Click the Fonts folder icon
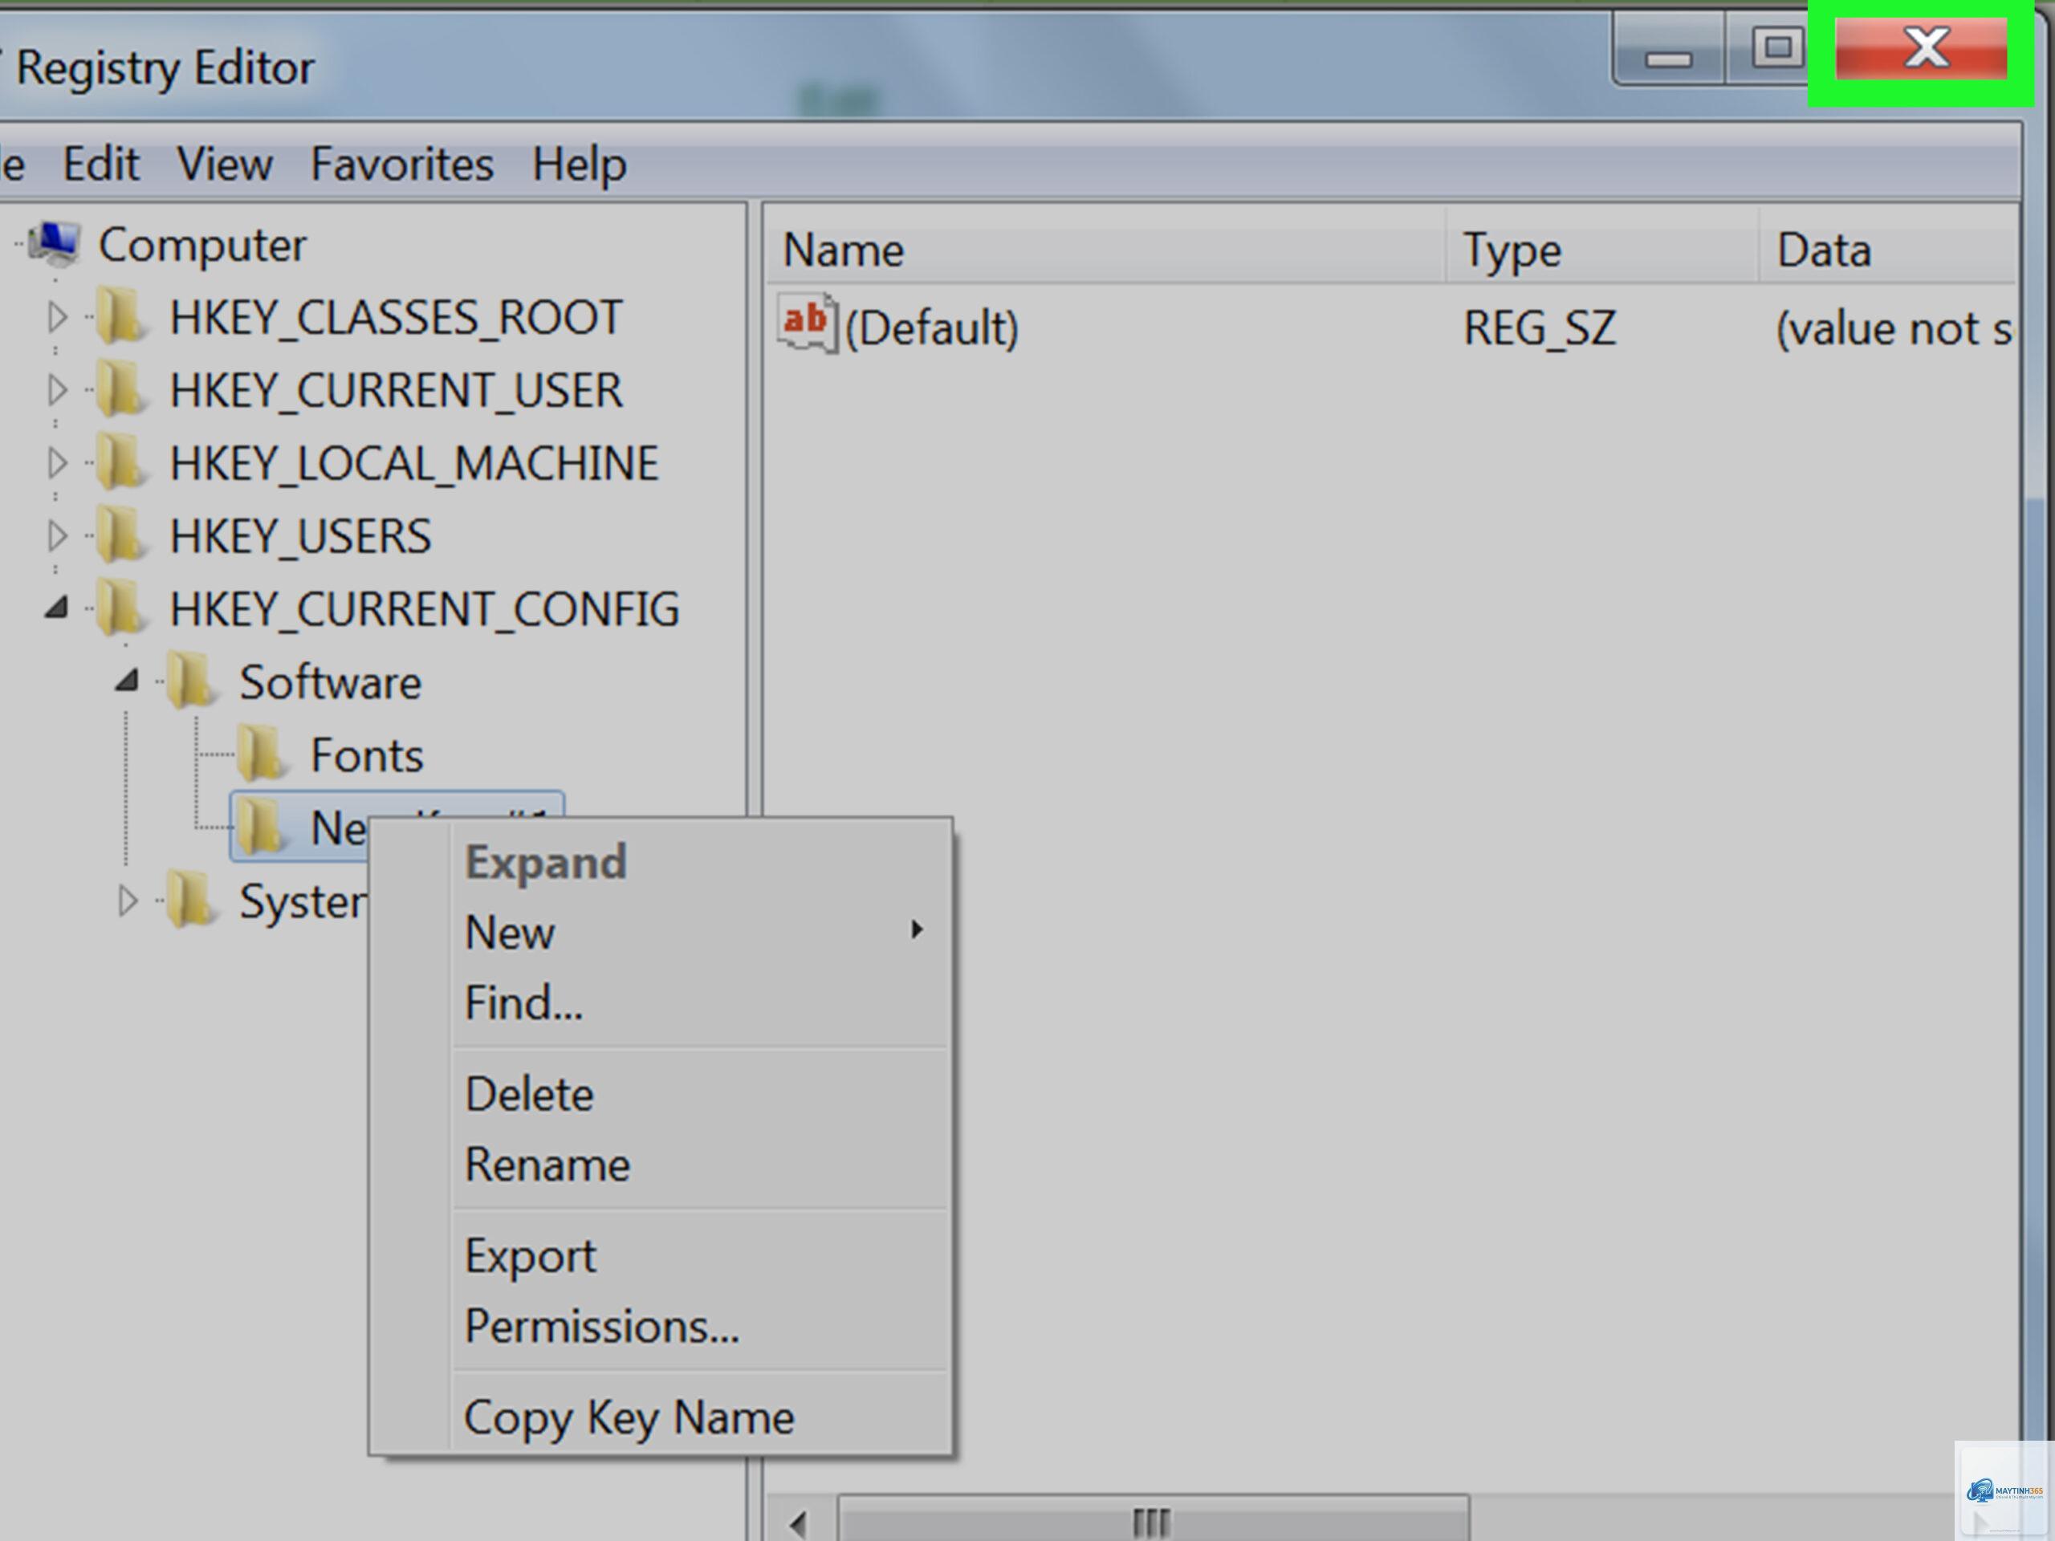The width and height of the screenshot is (2055, 1541). click(262, 754)
